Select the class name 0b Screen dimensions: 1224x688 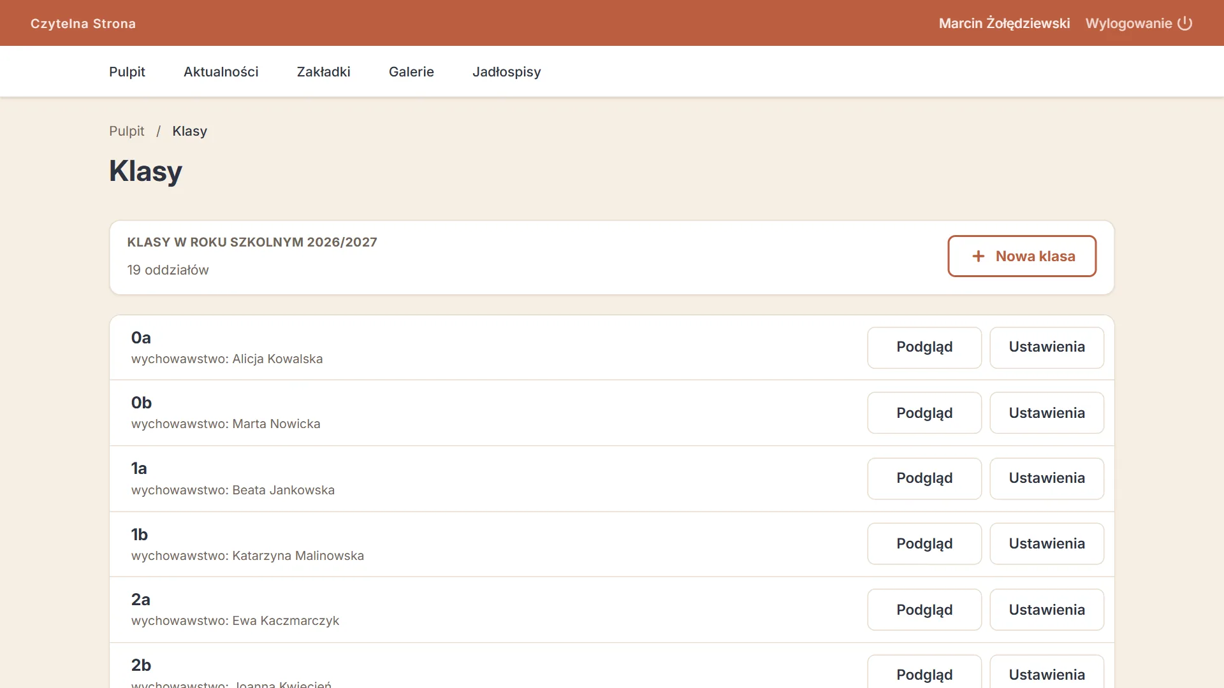142,403
